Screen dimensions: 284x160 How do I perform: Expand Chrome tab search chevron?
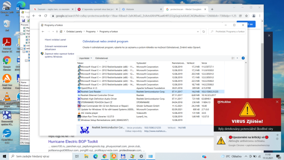pyautogui.click(x=234, y=7)
